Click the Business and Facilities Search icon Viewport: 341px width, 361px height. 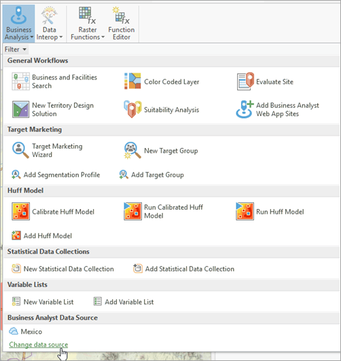[x=21, y=81]
